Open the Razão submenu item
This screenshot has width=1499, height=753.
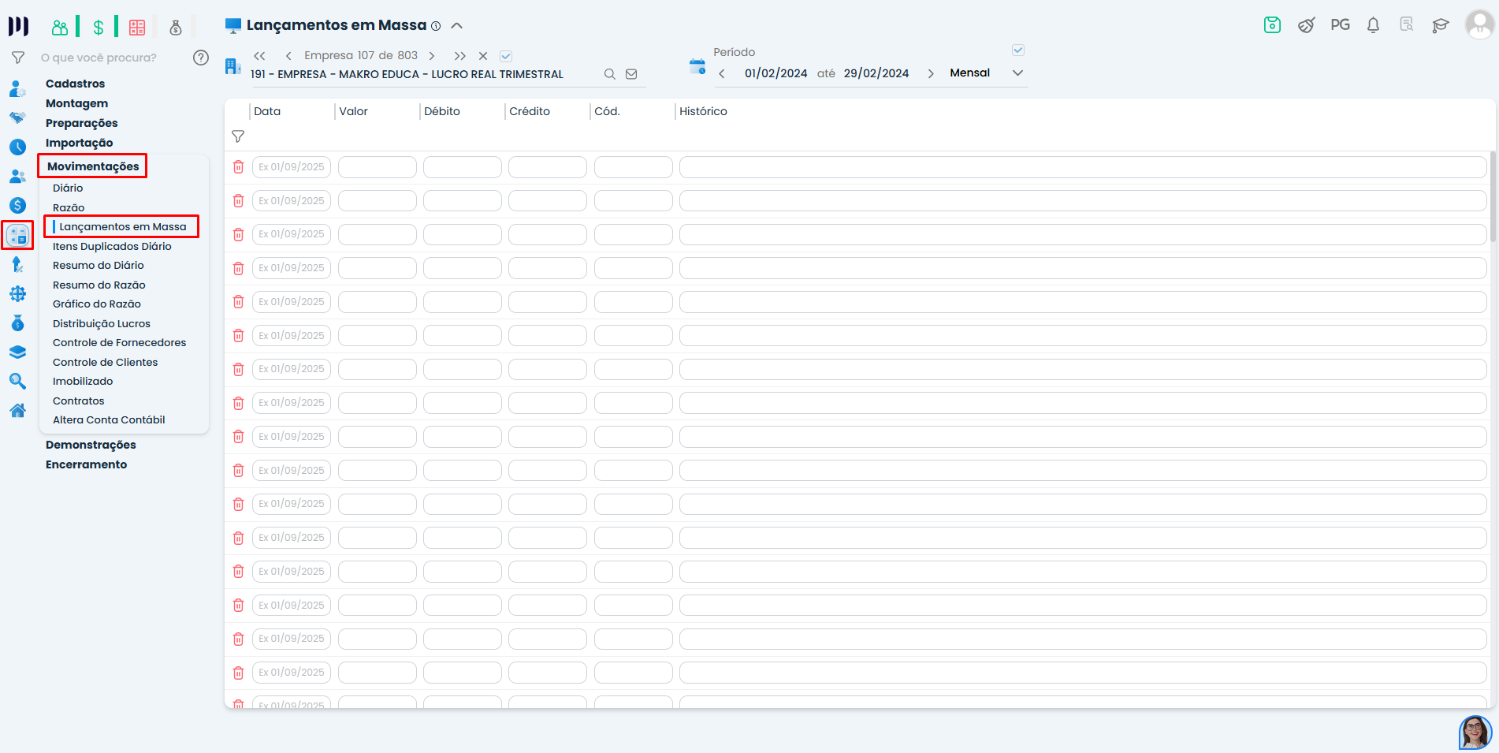pos(69,207)
